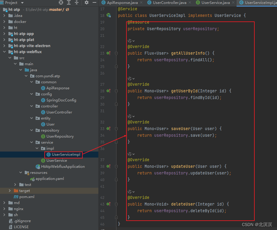Fold the updateUser method with gutter arrow
277x230 pixels.
pos(116,166)
